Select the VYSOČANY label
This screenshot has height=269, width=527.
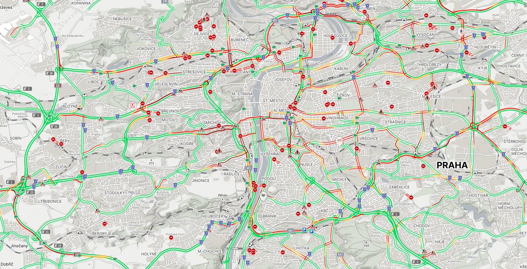point(426,34)
